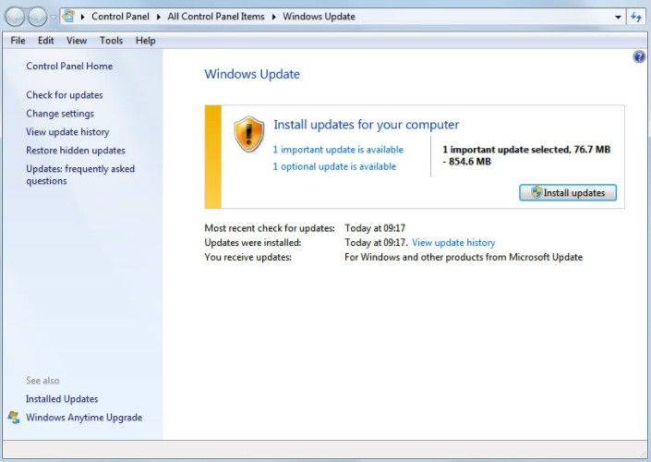This screenshot has width=651, height=462.
Task: Open the recent pages dropdown next to Forward
Action: pyautogui.click(x=54, y=17)
